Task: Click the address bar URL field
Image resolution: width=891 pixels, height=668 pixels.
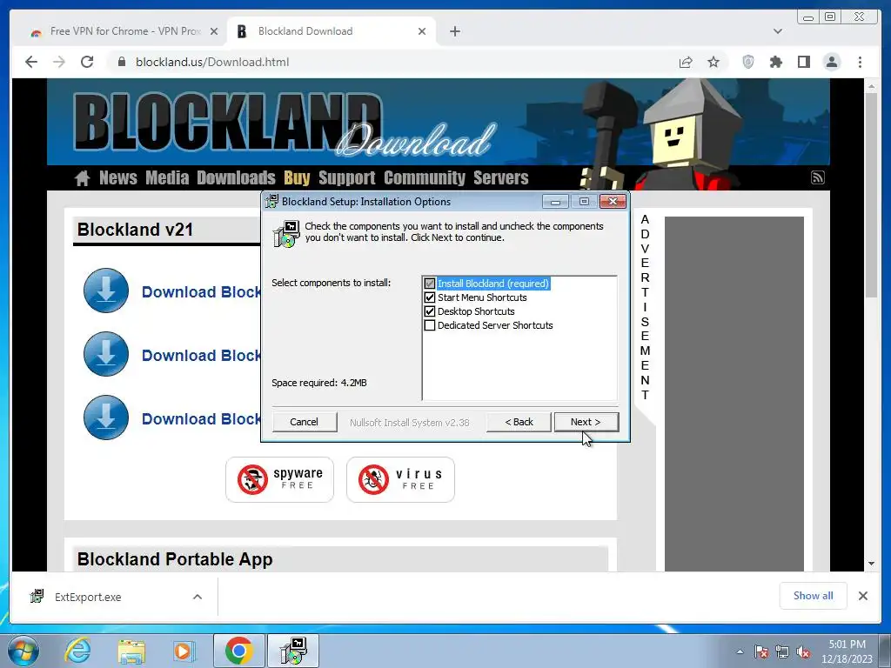Action: [x=392, y=62]
